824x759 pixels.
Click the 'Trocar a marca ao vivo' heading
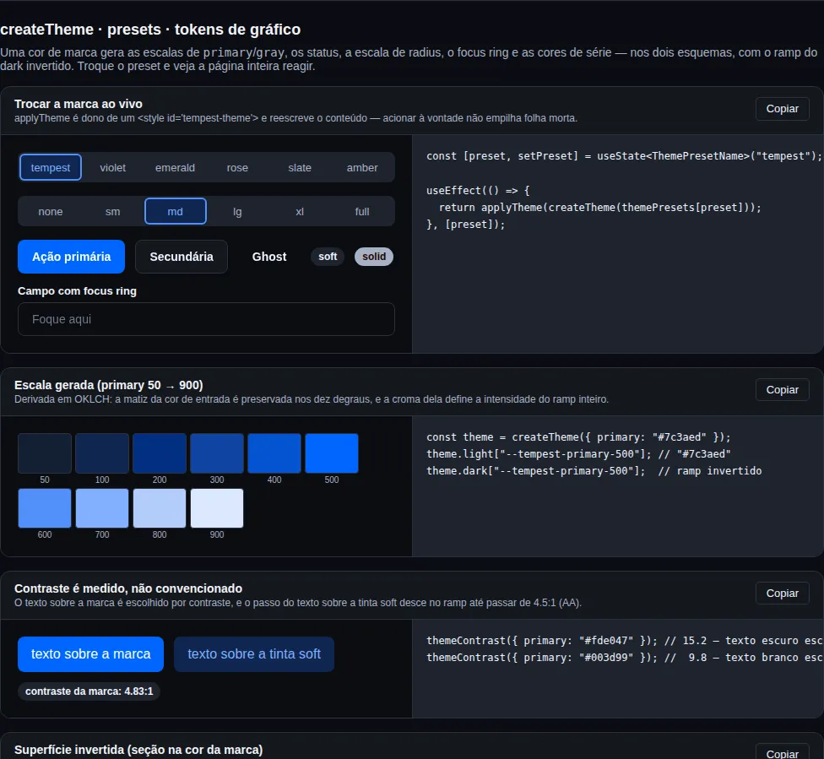pos(79,104)
